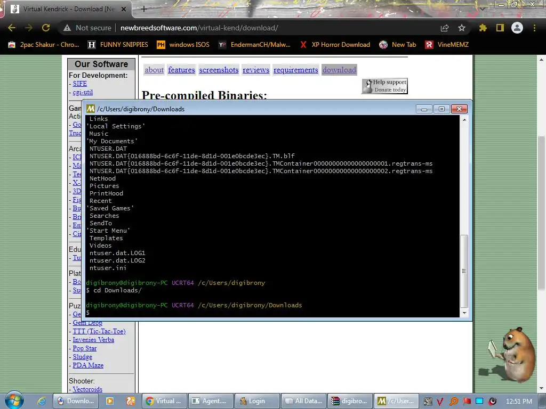Switch to WinRAR digibro... taskbar window
The width and height of the screenshot is (546, 409).
point(350,401)
